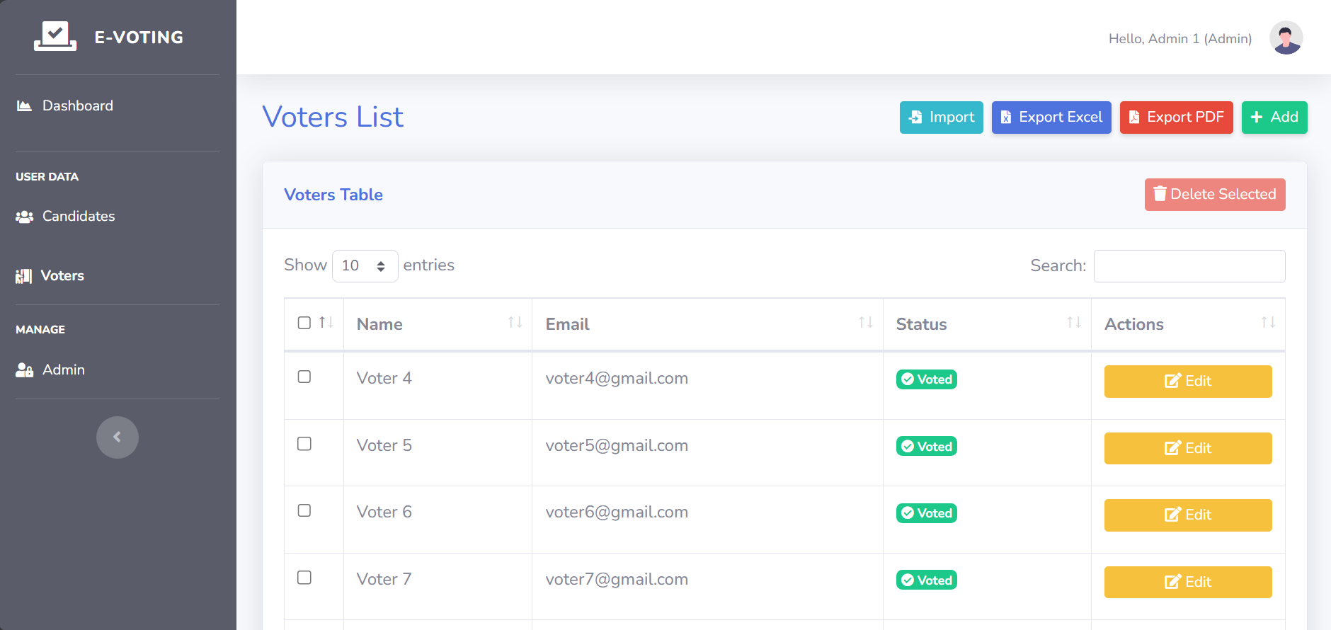Tick the checkbox for Voter 4
This screenshot has width=1331, height=630.
(304, 377)
